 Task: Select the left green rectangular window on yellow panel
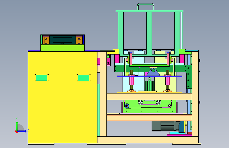(x=41, y=78)
